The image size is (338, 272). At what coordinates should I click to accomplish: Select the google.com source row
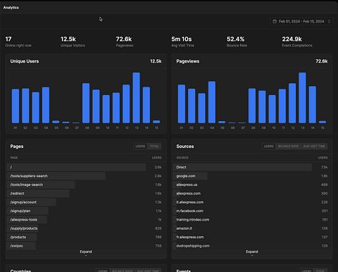click(252, 176)
